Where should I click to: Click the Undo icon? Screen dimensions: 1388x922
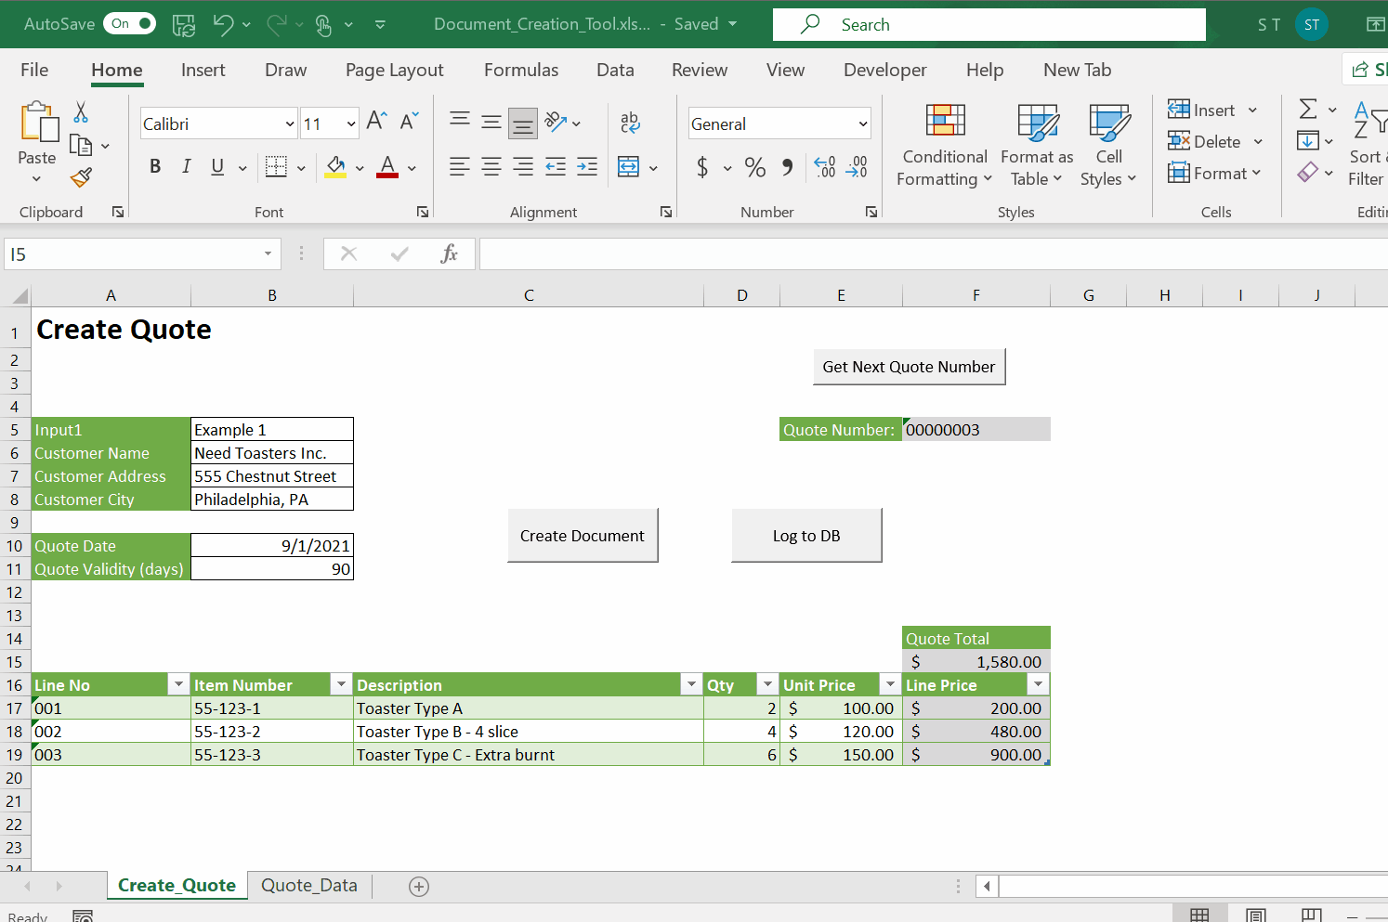222,23
